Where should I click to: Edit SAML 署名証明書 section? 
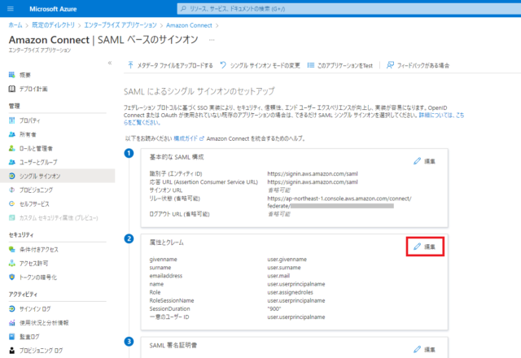click(425, 350)
